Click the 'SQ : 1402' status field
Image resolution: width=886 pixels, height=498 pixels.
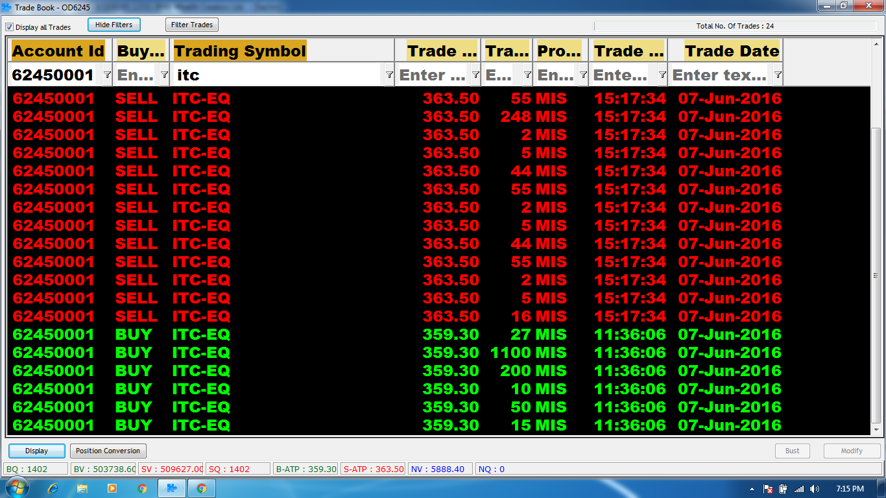point(238,469)
